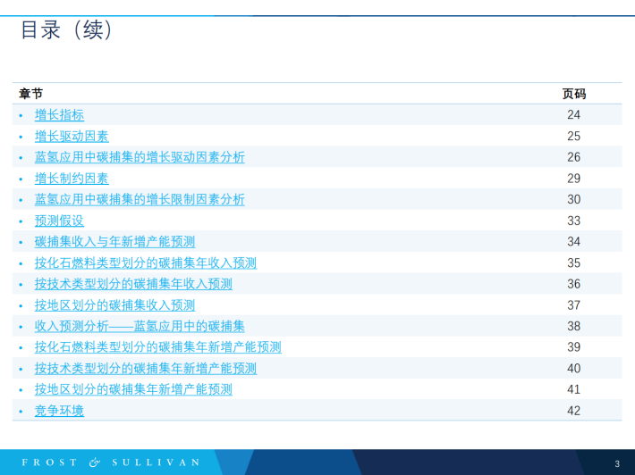Click page number 40
Viewport: 635px width, 475px height.
click(x=573, y=369)
